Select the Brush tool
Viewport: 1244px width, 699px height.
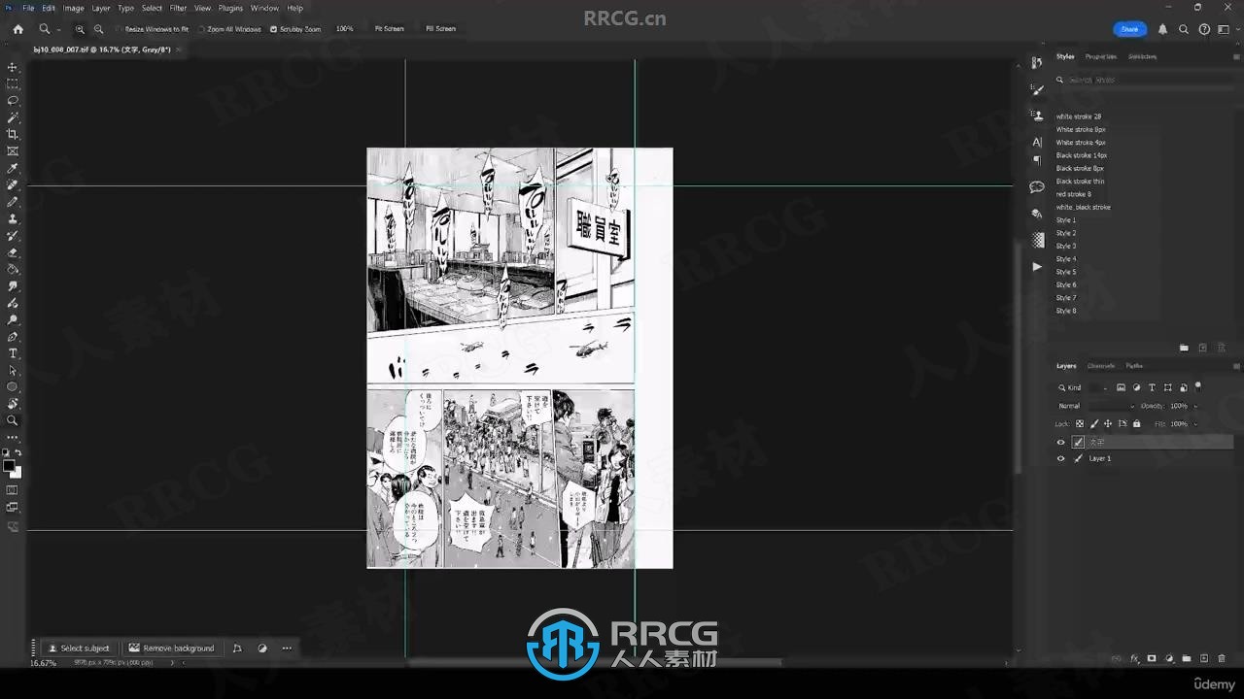[x=13, y=202]
